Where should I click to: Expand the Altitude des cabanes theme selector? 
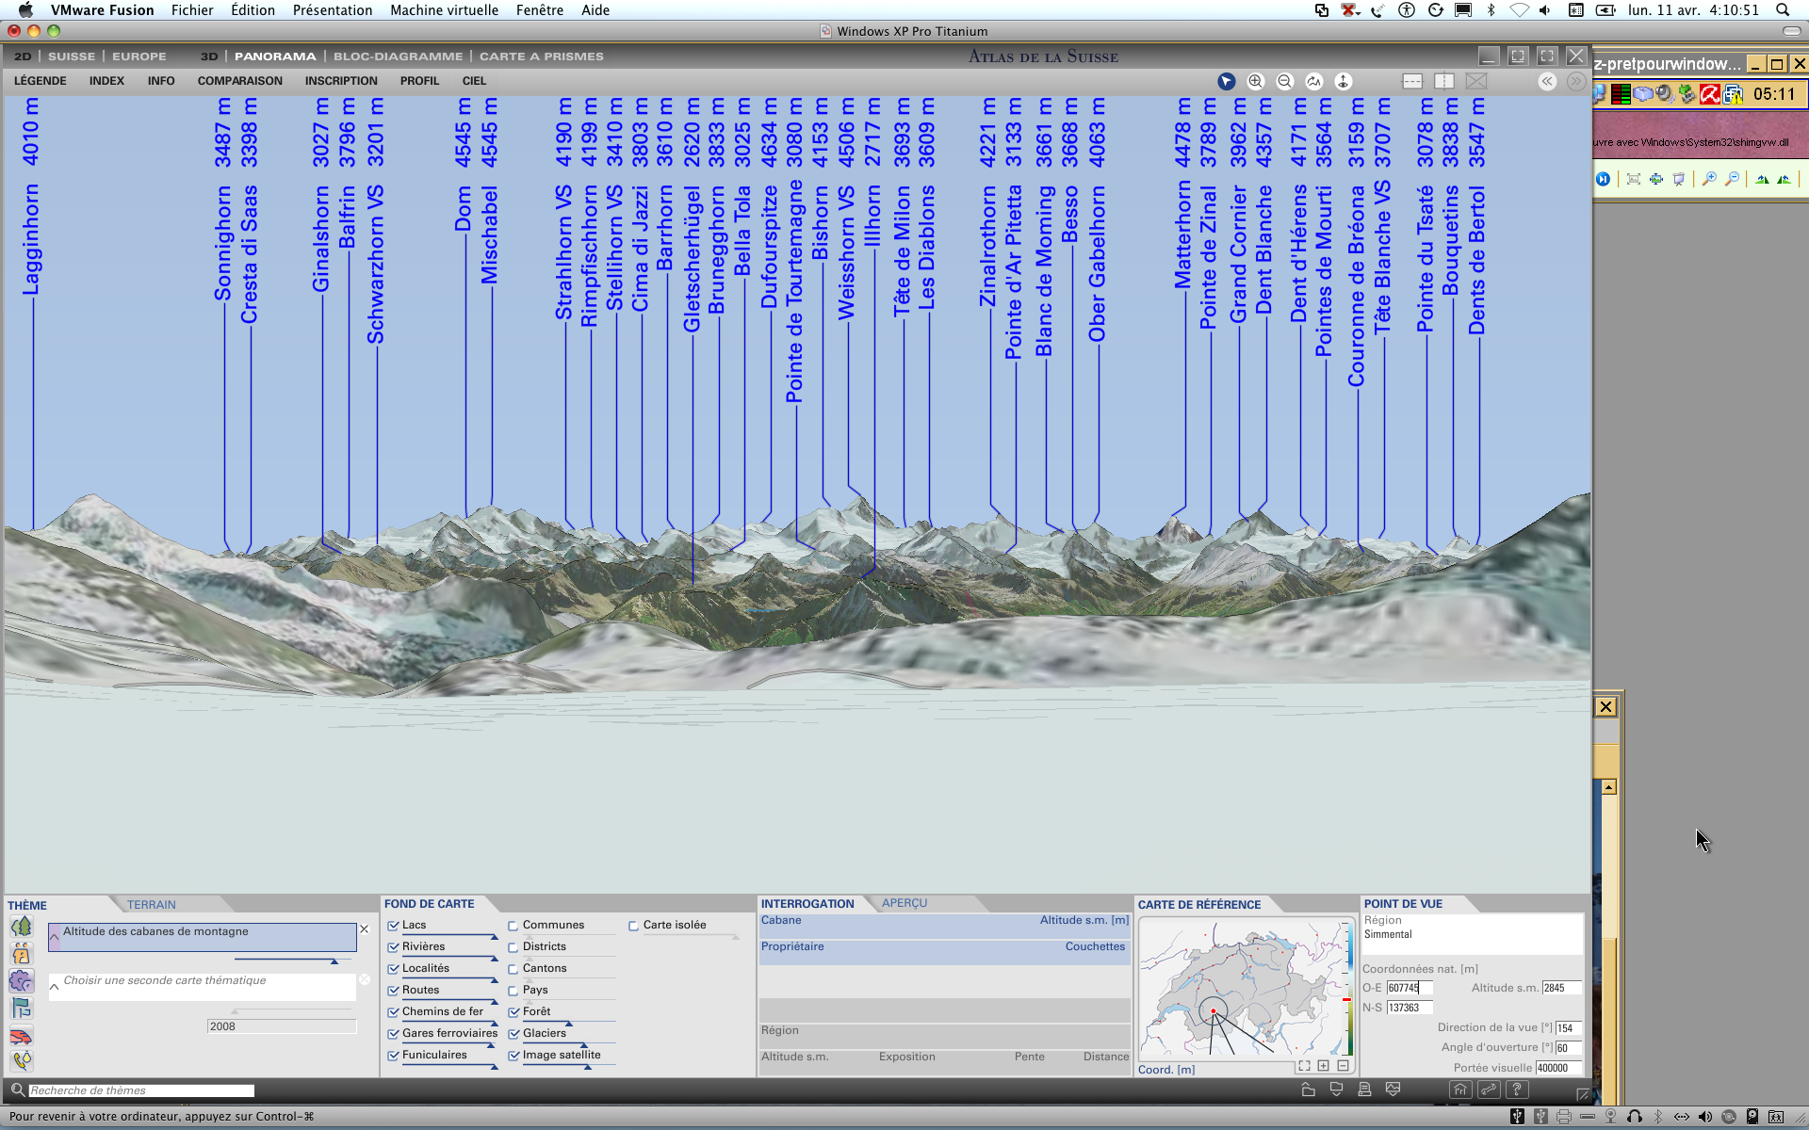(55, 936)
